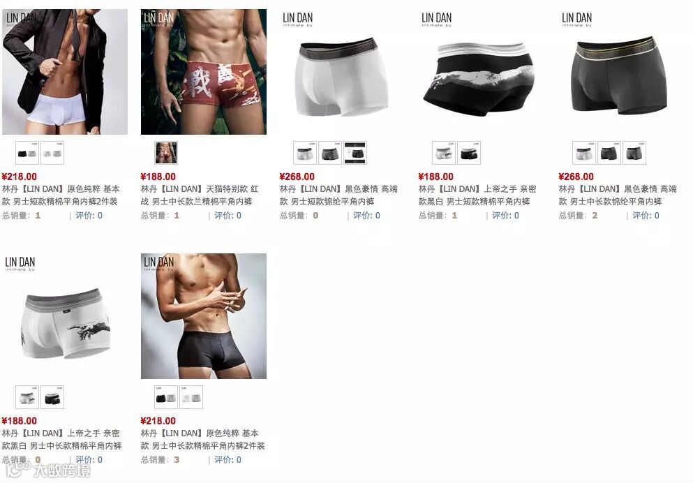Open the black boxer model photo, ¥218 item
The width and height of the screenshot is (693, 483).
click(204, 316)
